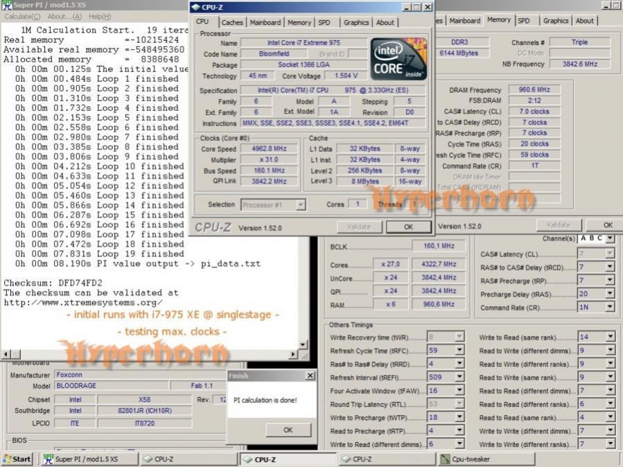Click UnCore multiplier x 24 field
Viewport: 623px width, 467px height.
tap(390, 278)
